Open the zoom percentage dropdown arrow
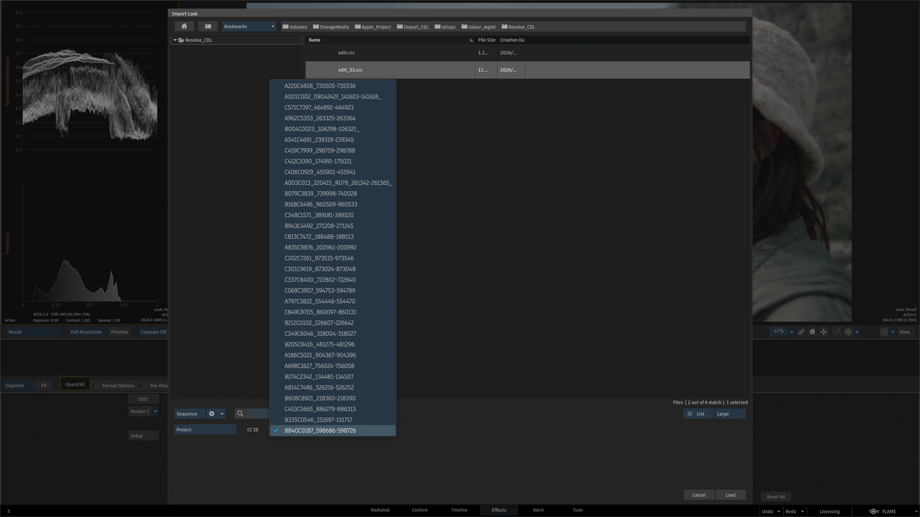This screenshot has height=517, width=920. point(791,332)
